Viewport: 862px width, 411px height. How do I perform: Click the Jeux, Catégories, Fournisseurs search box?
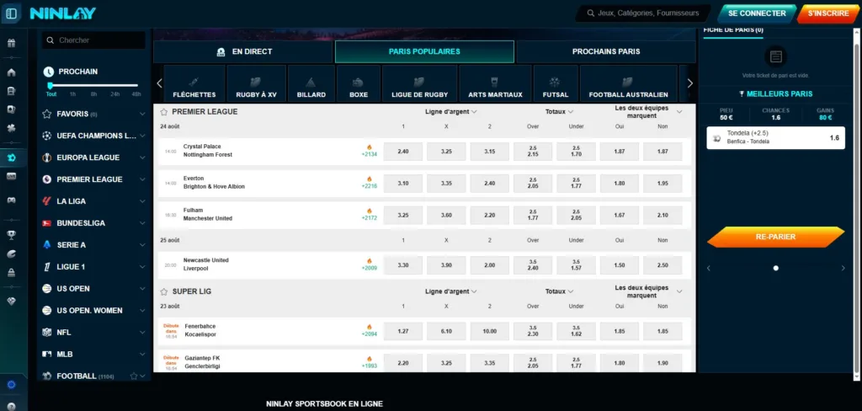[x=643, y=13]
